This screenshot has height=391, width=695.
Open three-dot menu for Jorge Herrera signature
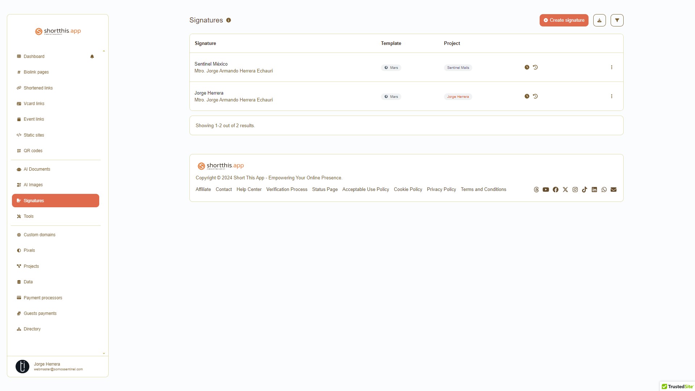[x=612, y=96]
